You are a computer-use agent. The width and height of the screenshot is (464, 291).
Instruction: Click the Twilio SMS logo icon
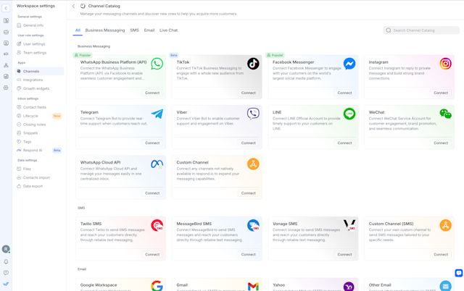(157, 225)
